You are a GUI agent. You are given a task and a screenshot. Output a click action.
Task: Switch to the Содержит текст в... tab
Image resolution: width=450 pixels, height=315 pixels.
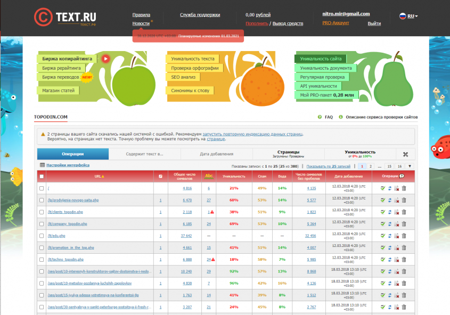[144, 154]
